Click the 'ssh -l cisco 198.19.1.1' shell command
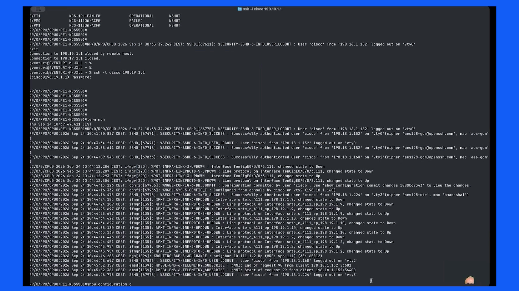The height and width of the screenshot is (291, 519). [119, 72]
